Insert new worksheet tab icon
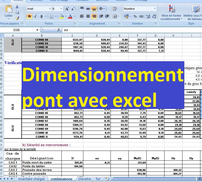Image resolution: width=202 pixels, height=182 pixels. 107,179
